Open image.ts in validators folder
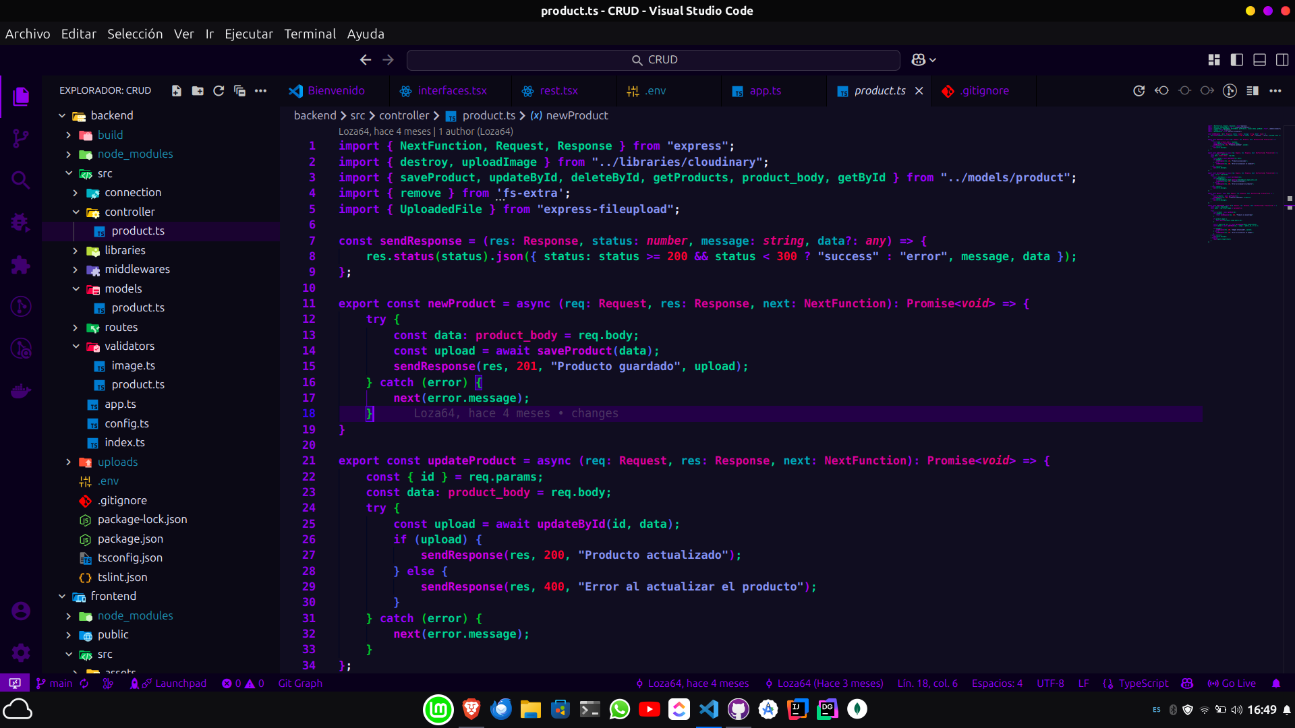Image resolution: width=1295 pixels, height=728 pixels. 133,365
